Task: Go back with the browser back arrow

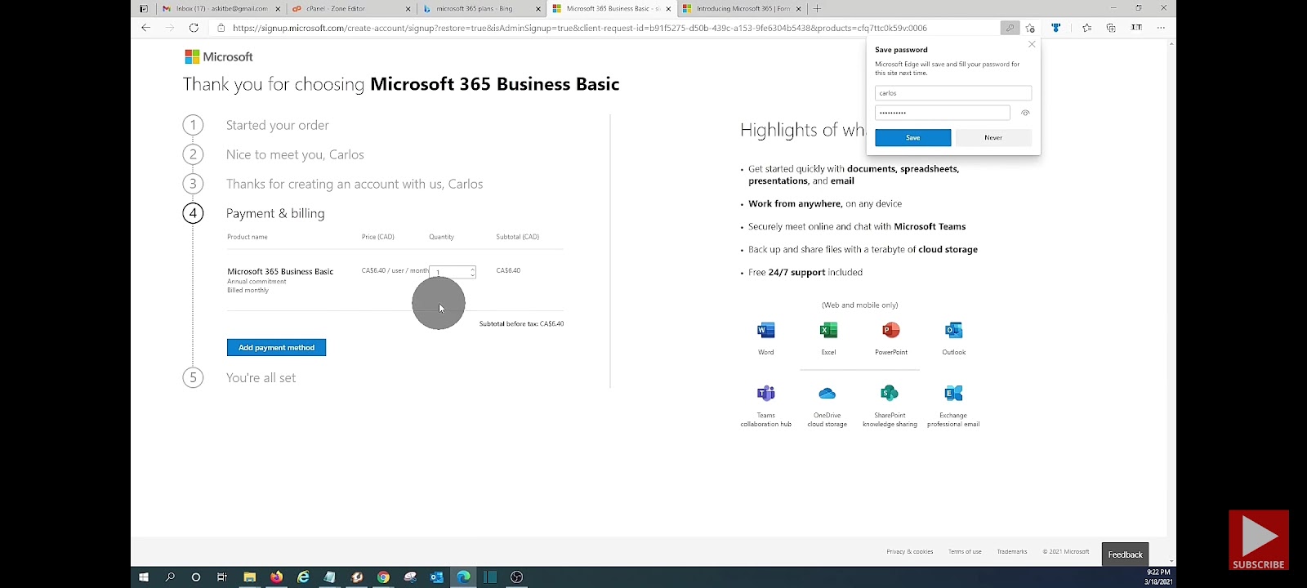Action: (x=145, y=28)
